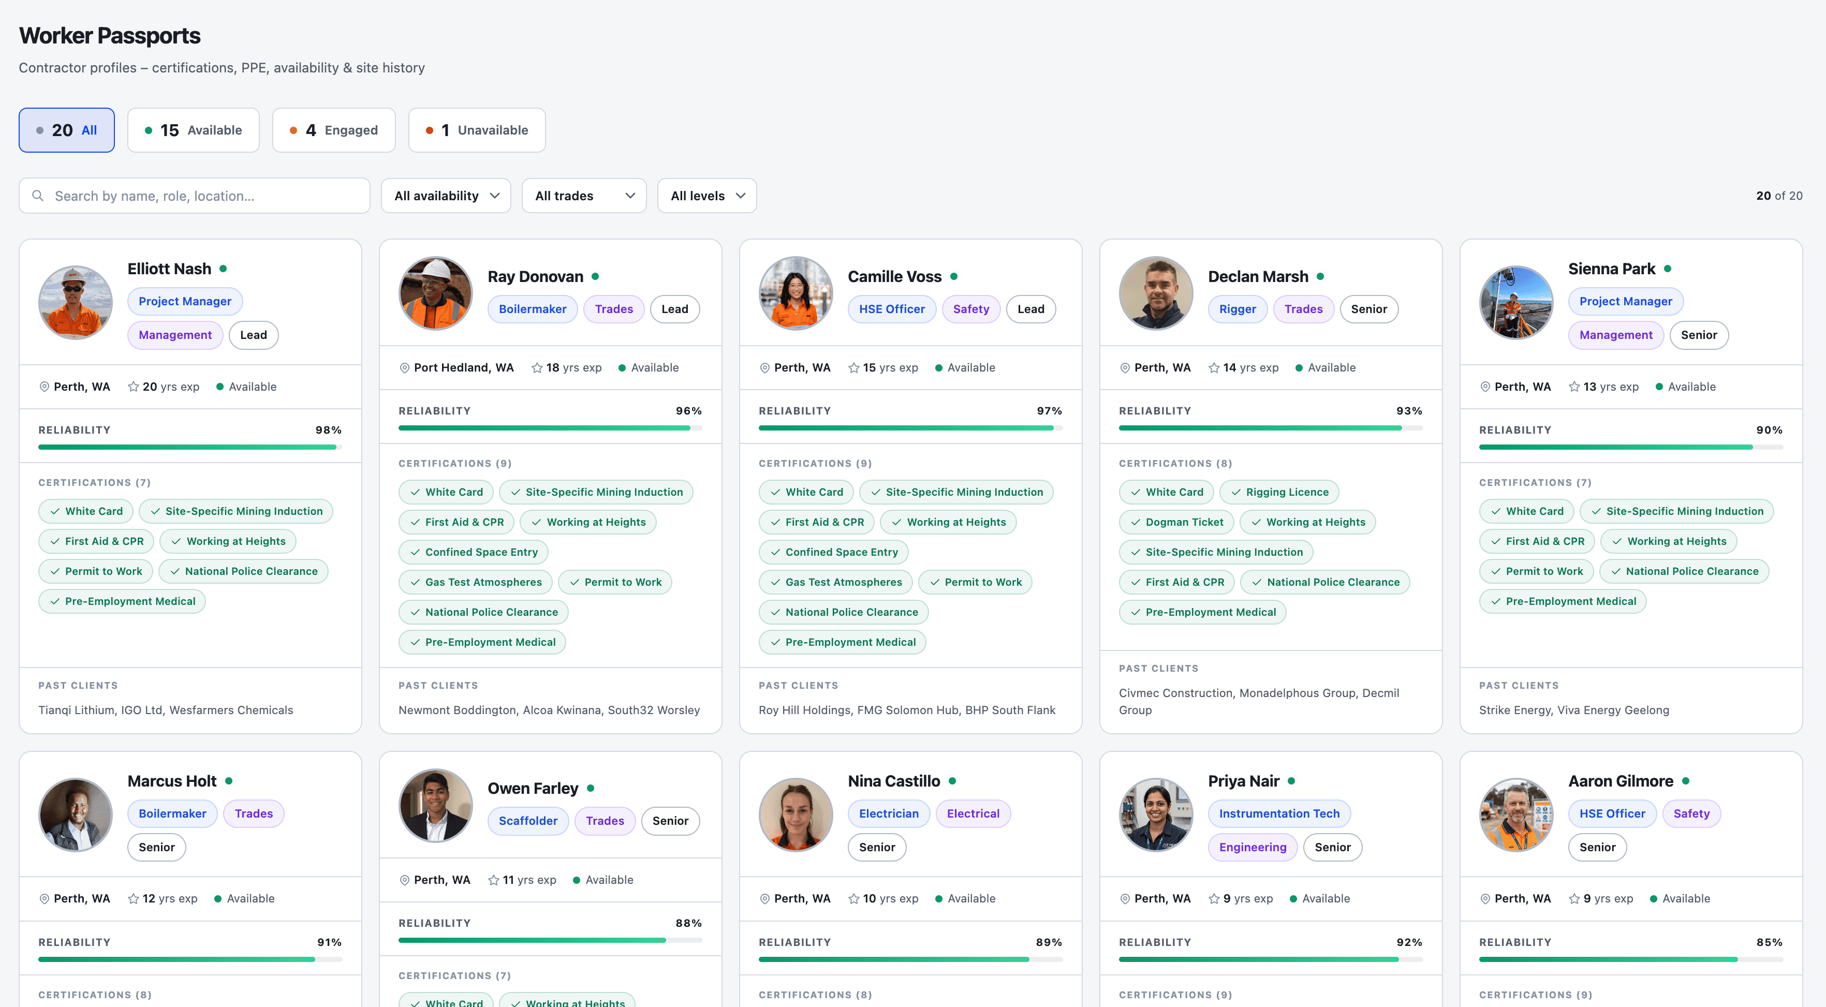Click the HSE Officer tag on Camille Voss

click(x=891, y=308)
